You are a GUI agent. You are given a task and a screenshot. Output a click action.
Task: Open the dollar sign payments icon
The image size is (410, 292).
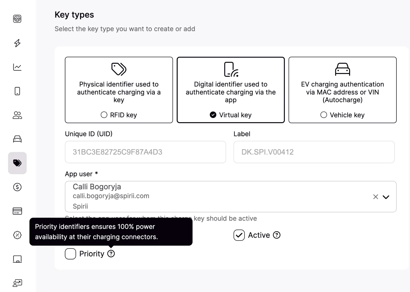coord(17,187)
